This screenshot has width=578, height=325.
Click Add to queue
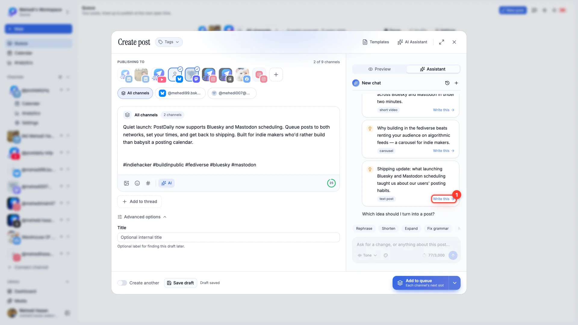tap(421, 283)
